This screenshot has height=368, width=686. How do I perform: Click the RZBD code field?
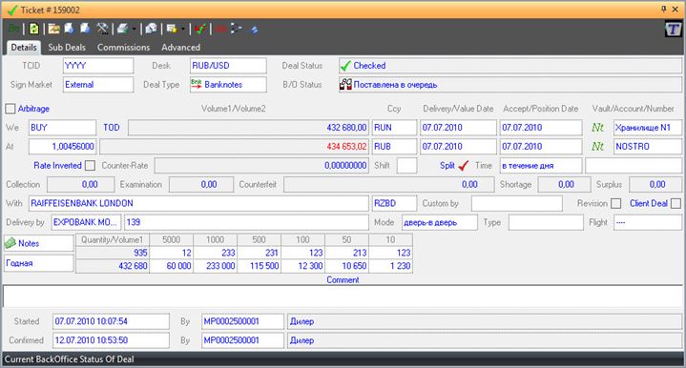pos(394,203)
